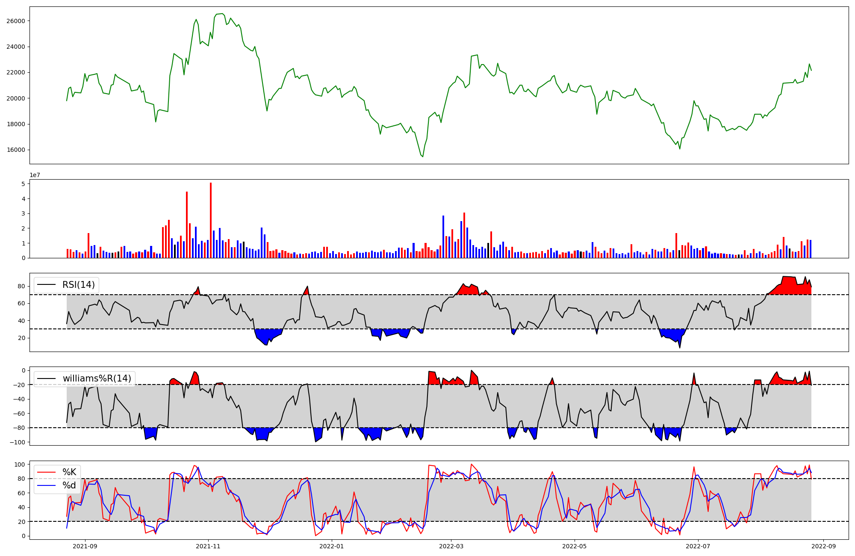This screenshot has width=855, height=556.
Task: Click the 2022-01 x-axis date label
Action: pyautogui.click(x=331, y=546)
